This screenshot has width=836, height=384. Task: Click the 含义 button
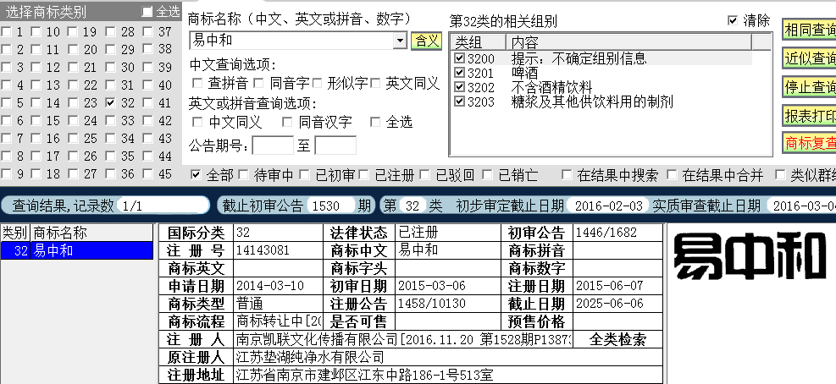coord(427,41)
